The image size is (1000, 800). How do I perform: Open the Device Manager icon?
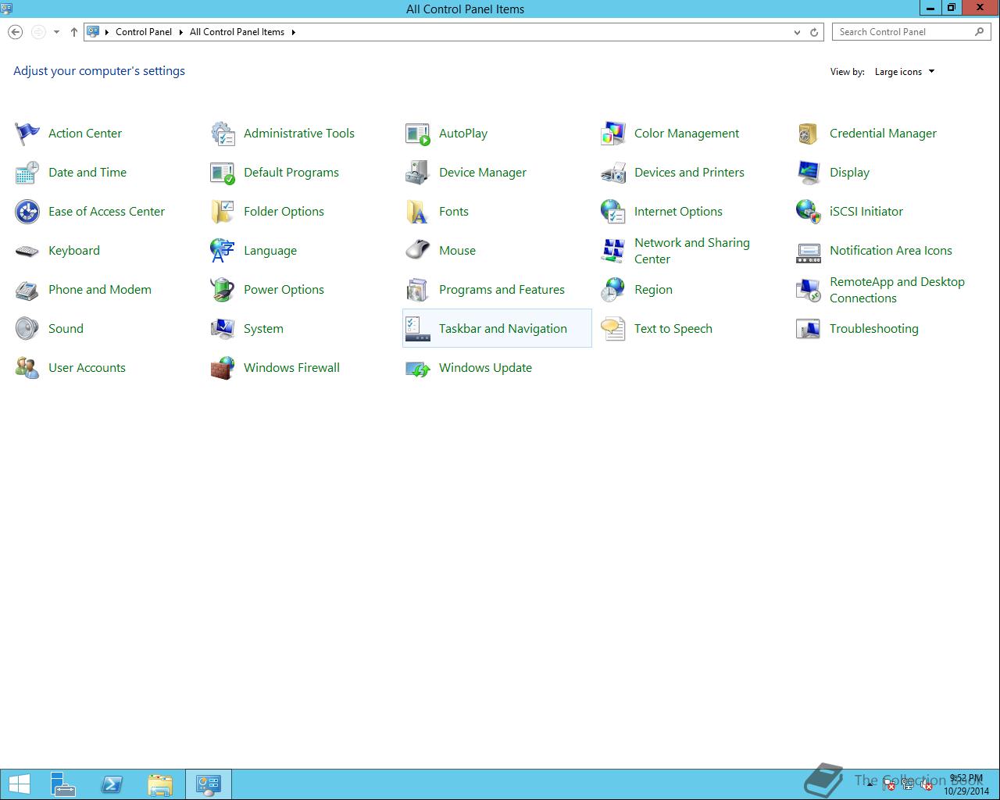point(418,173)
